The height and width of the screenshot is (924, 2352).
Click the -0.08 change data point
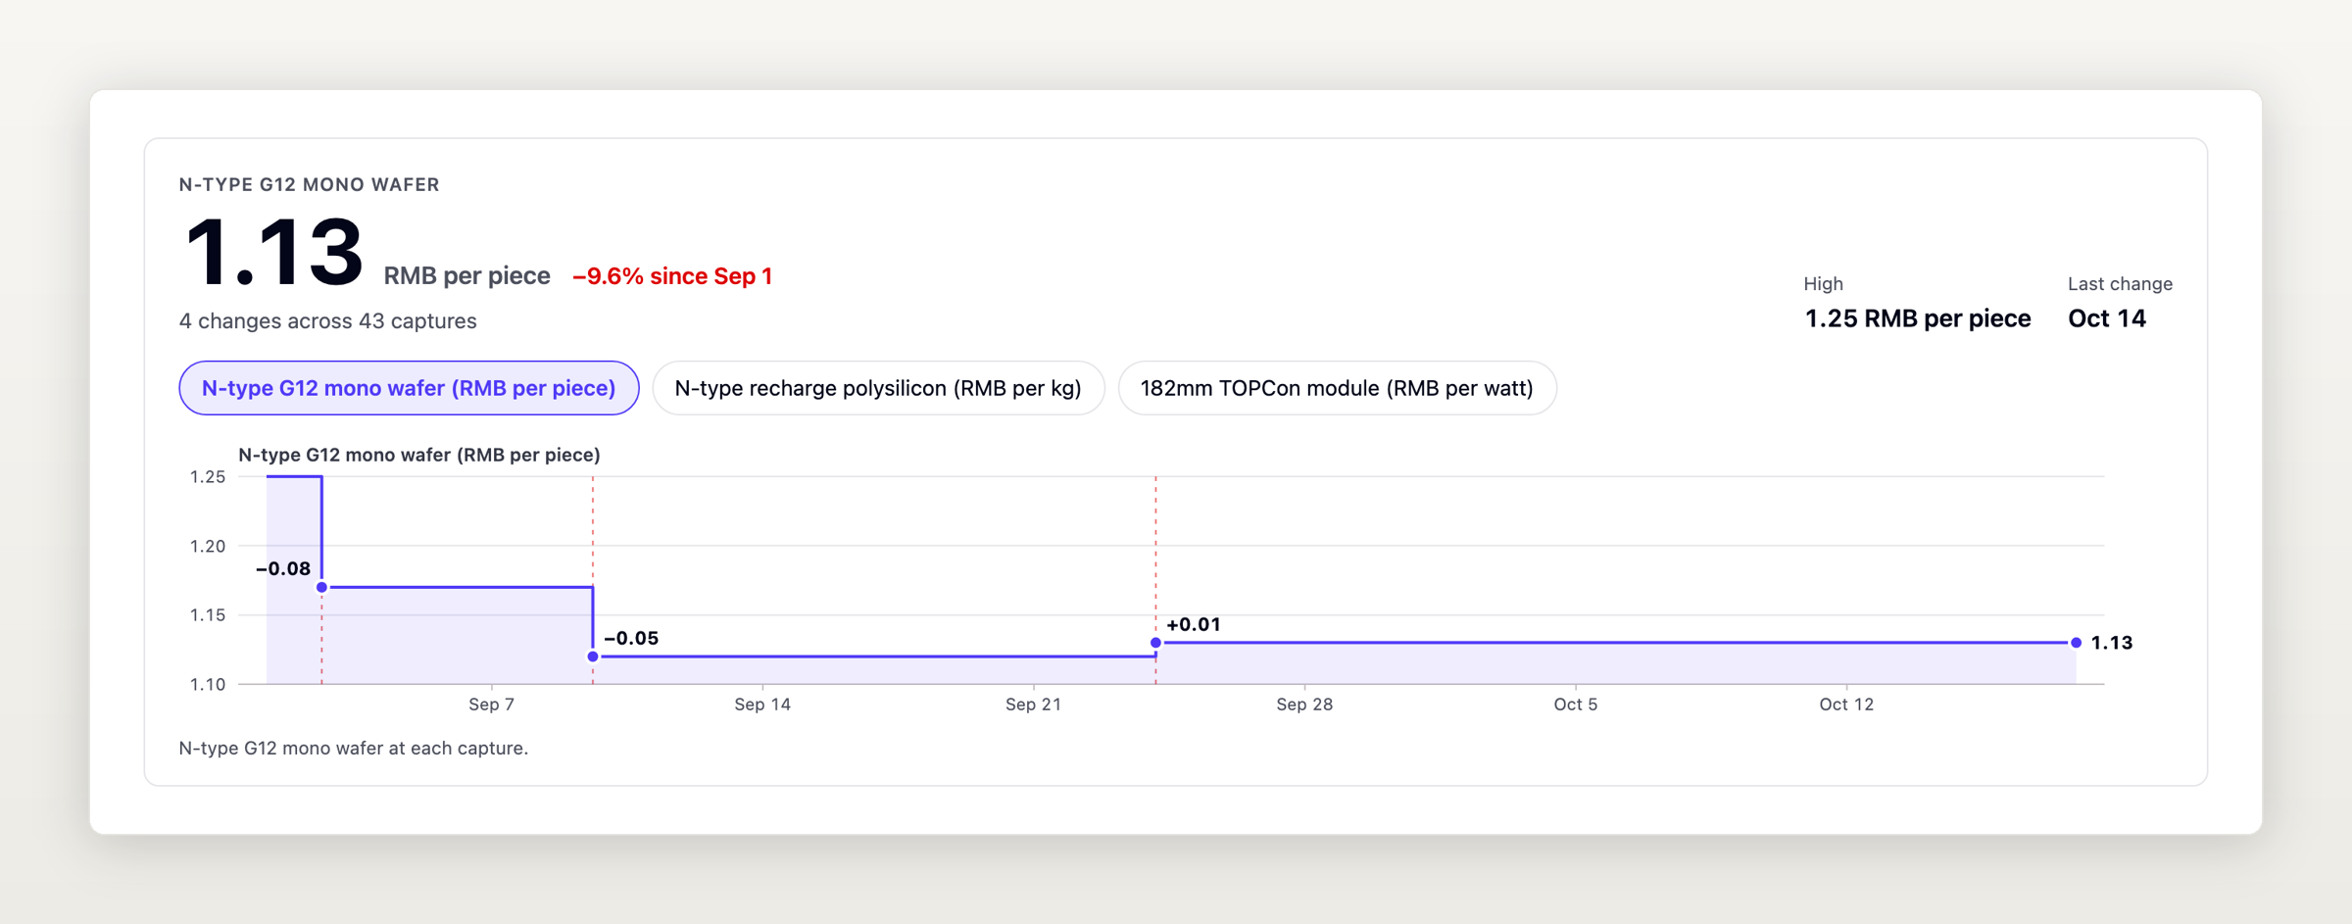point(321,587)
